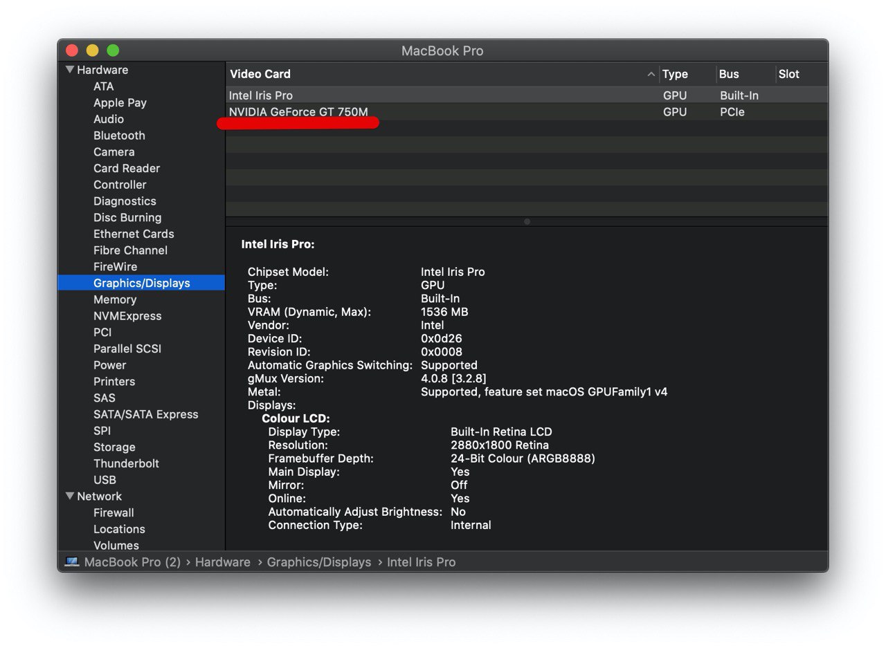Viewport: 886px width, 648px height.
Task: Click the VRAM value 1536 MB
Action: tap(444, 312)
